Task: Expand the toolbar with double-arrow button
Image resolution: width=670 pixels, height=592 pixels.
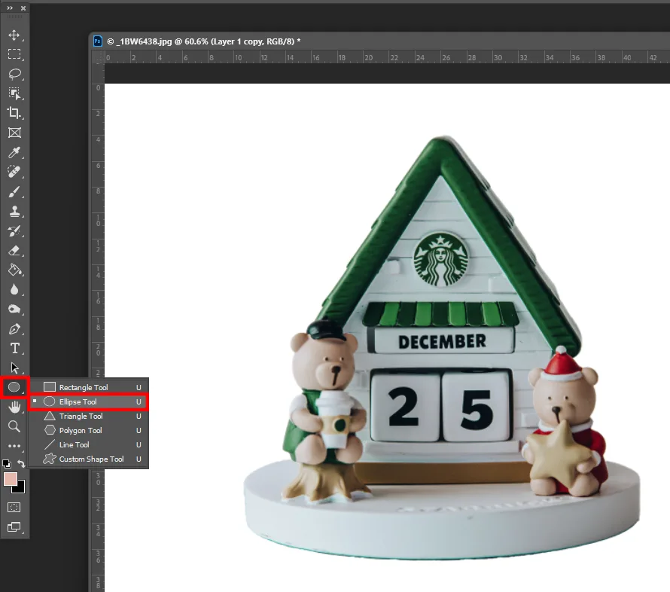Action: coord(10,8)
